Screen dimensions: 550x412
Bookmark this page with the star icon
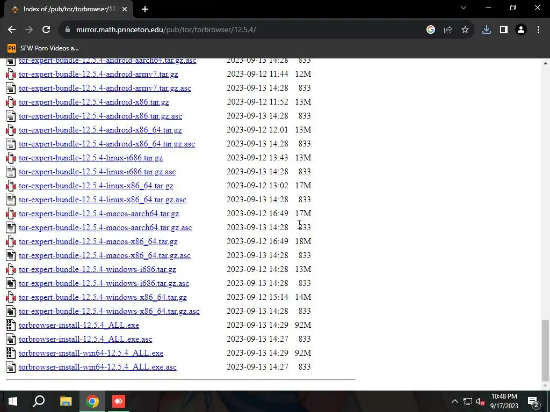pyautogui.click(x=465, y=30)
